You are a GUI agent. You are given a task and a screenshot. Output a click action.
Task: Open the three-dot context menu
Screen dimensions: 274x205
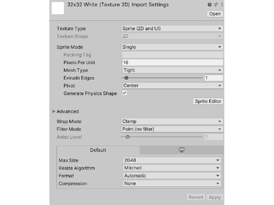(x=222, y=5)
